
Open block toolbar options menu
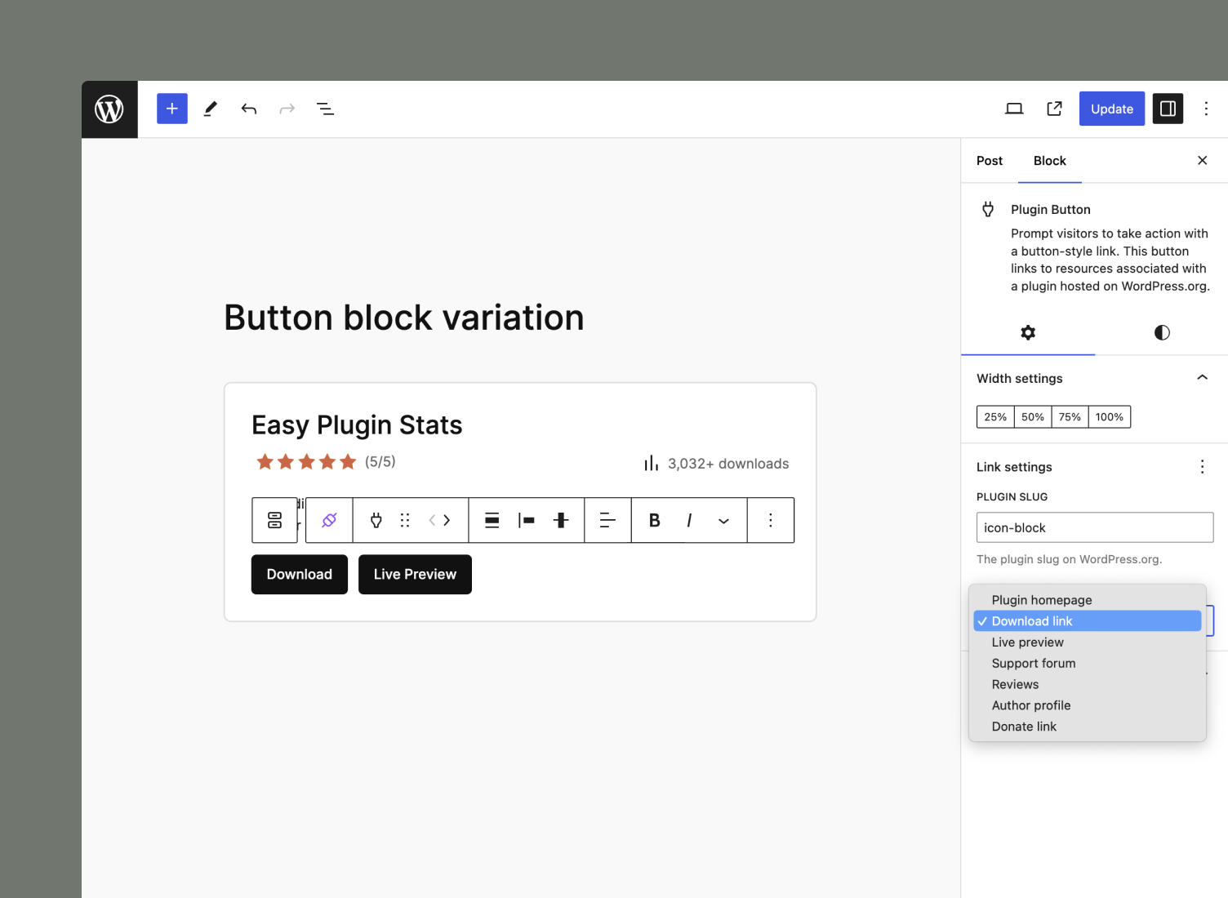click(x=771, y=520)
